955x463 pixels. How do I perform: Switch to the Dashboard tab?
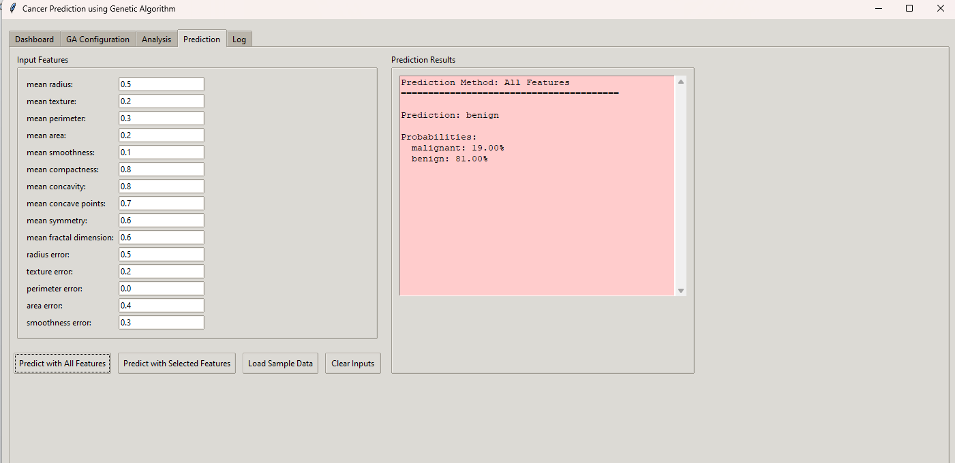(34, 39)
